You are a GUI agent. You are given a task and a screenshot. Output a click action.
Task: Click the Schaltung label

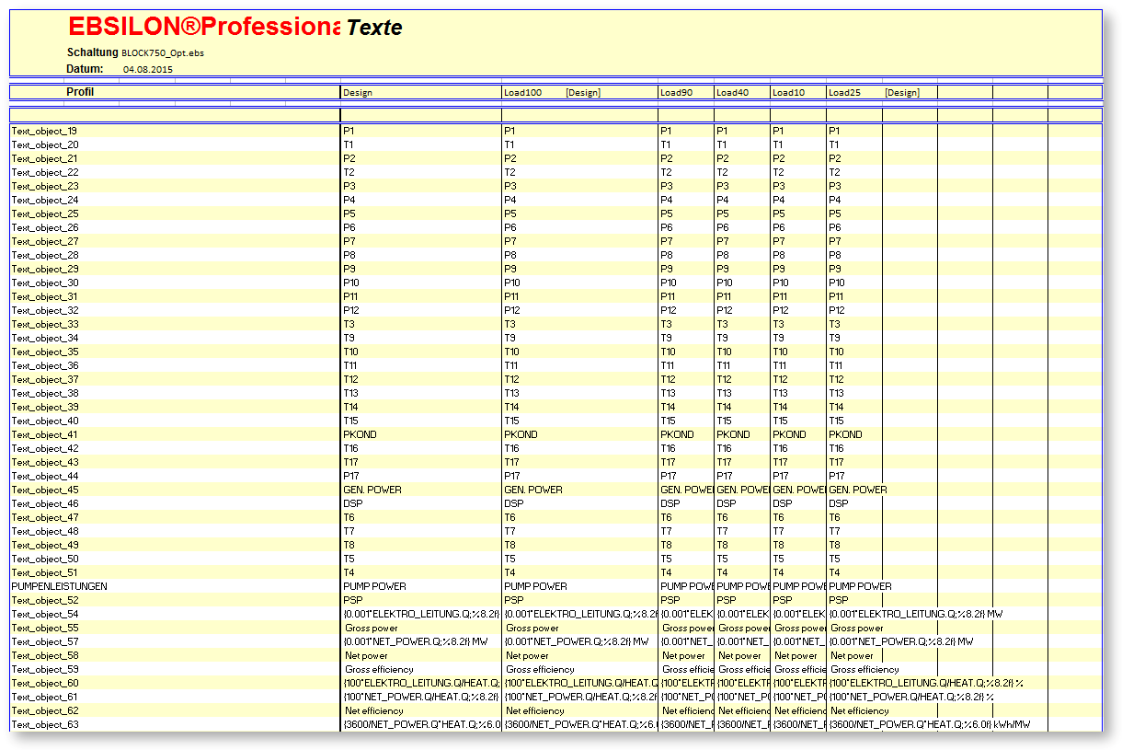(92, 52)
